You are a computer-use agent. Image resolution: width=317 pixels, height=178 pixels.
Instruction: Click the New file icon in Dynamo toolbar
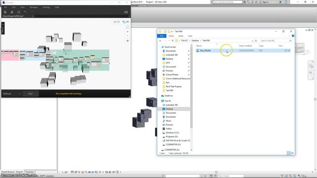coord(5,12)
